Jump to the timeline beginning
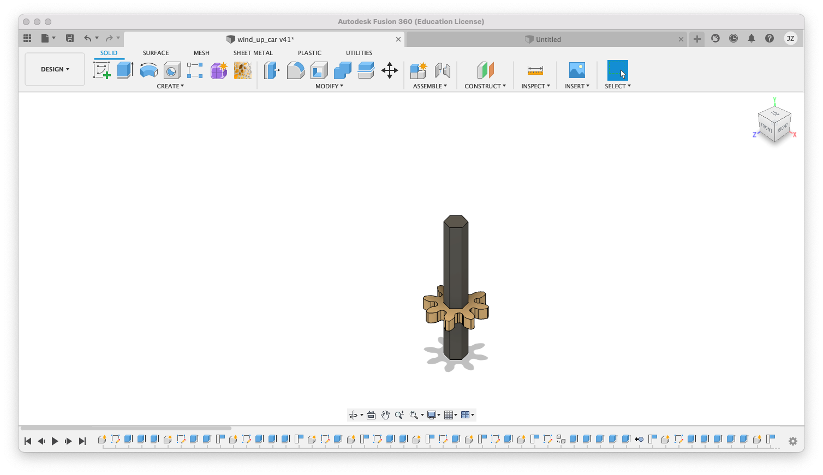This screenshot has height=475, width=823. tap(28, 441)
